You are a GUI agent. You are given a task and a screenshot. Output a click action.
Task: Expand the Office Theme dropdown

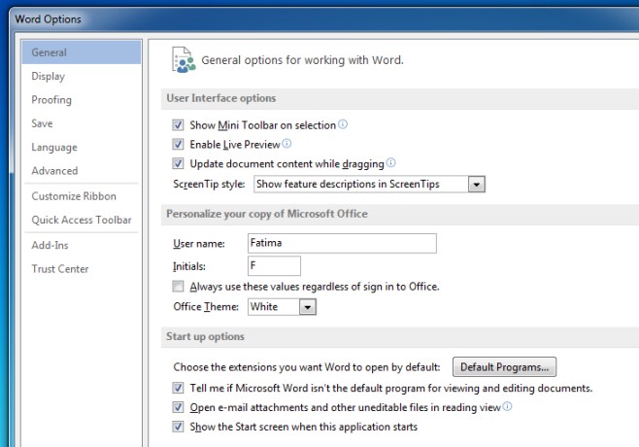click(308, 307)
